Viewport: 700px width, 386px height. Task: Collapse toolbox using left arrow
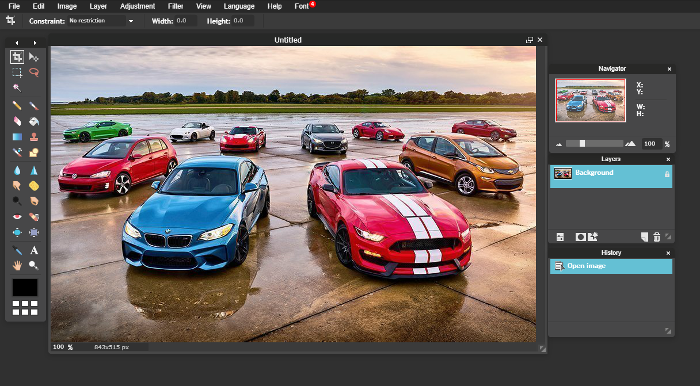pos(17,43)
